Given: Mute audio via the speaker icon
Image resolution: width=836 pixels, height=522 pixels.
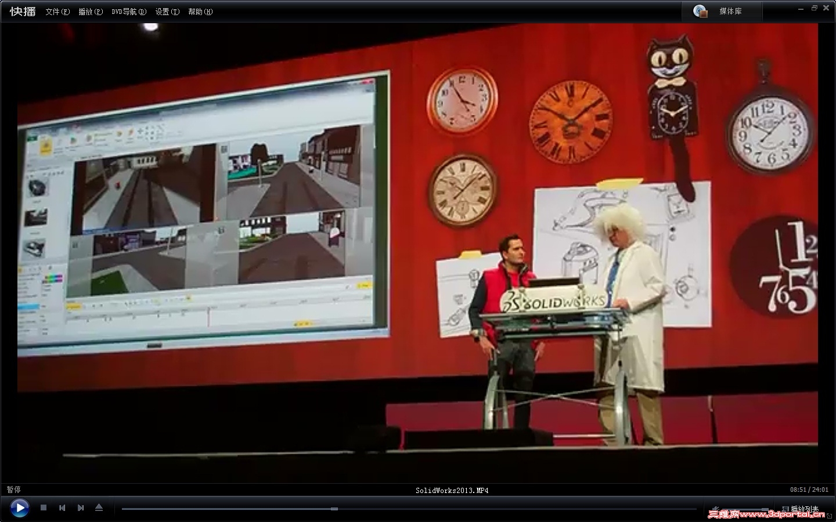Looking at the screenshot, I should pyautogui.click(x=715, y=508).
